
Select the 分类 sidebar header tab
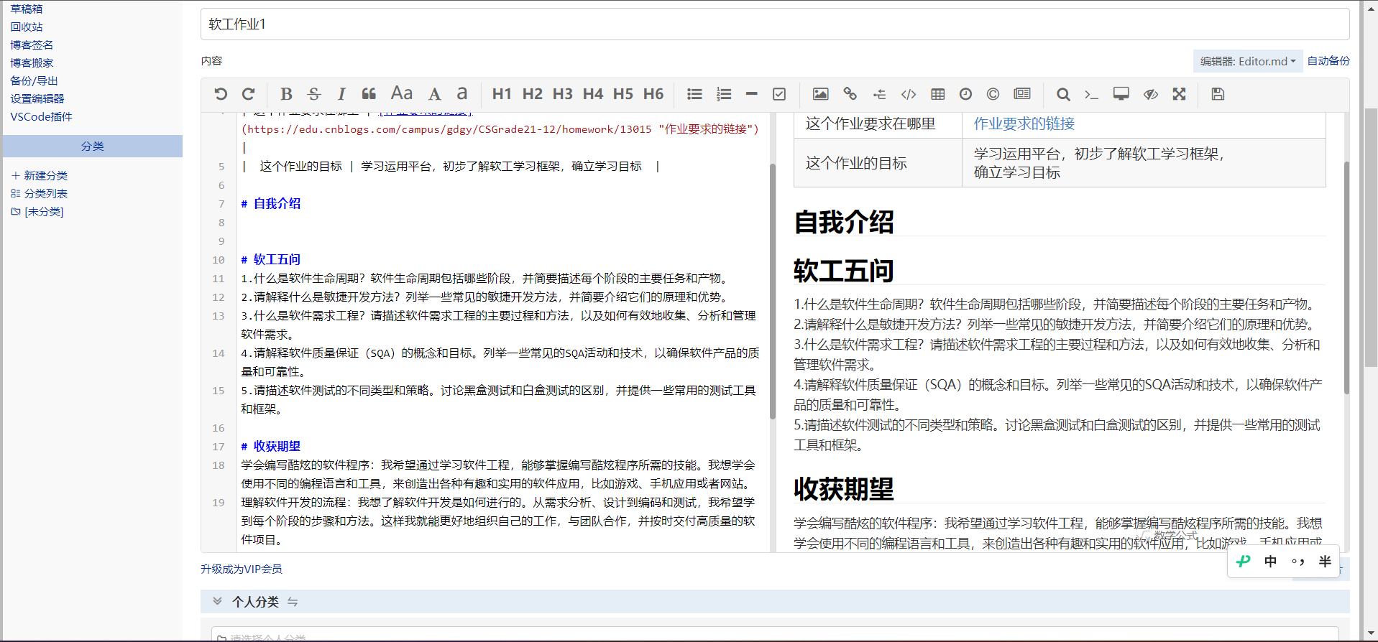click(93, 146)
